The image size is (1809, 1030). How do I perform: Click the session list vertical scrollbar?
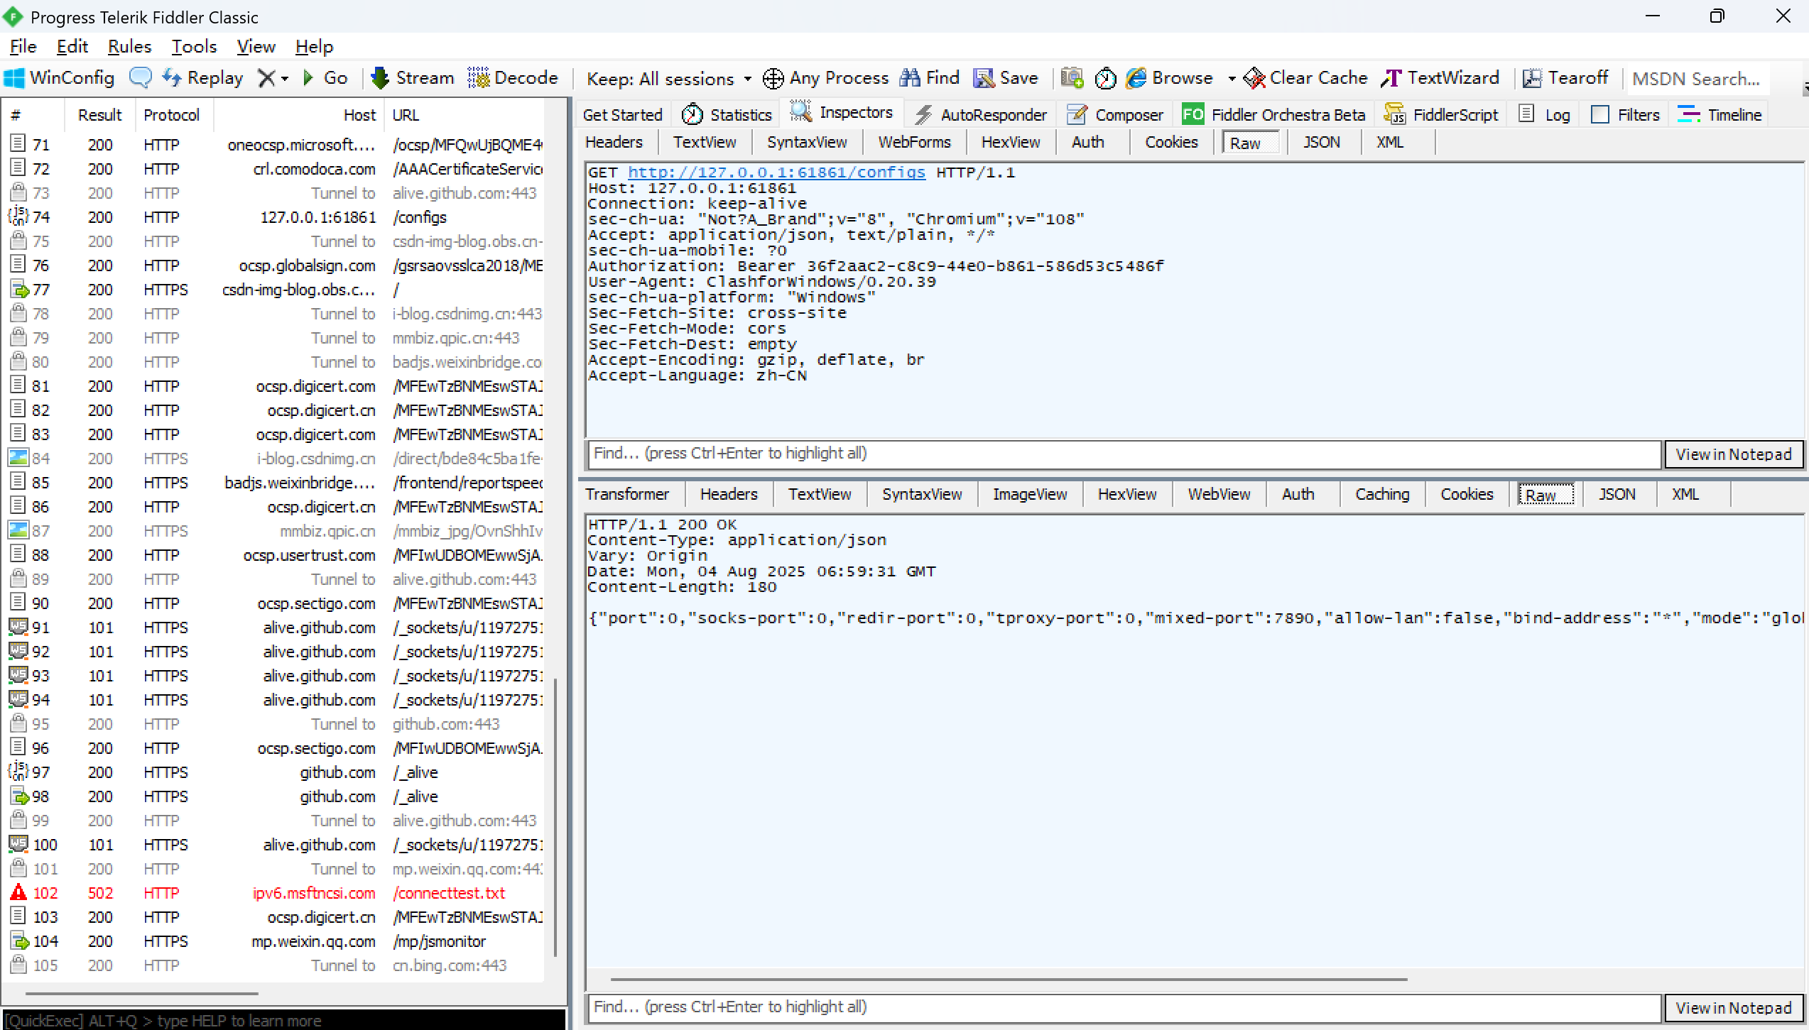(x=555, y=816)
